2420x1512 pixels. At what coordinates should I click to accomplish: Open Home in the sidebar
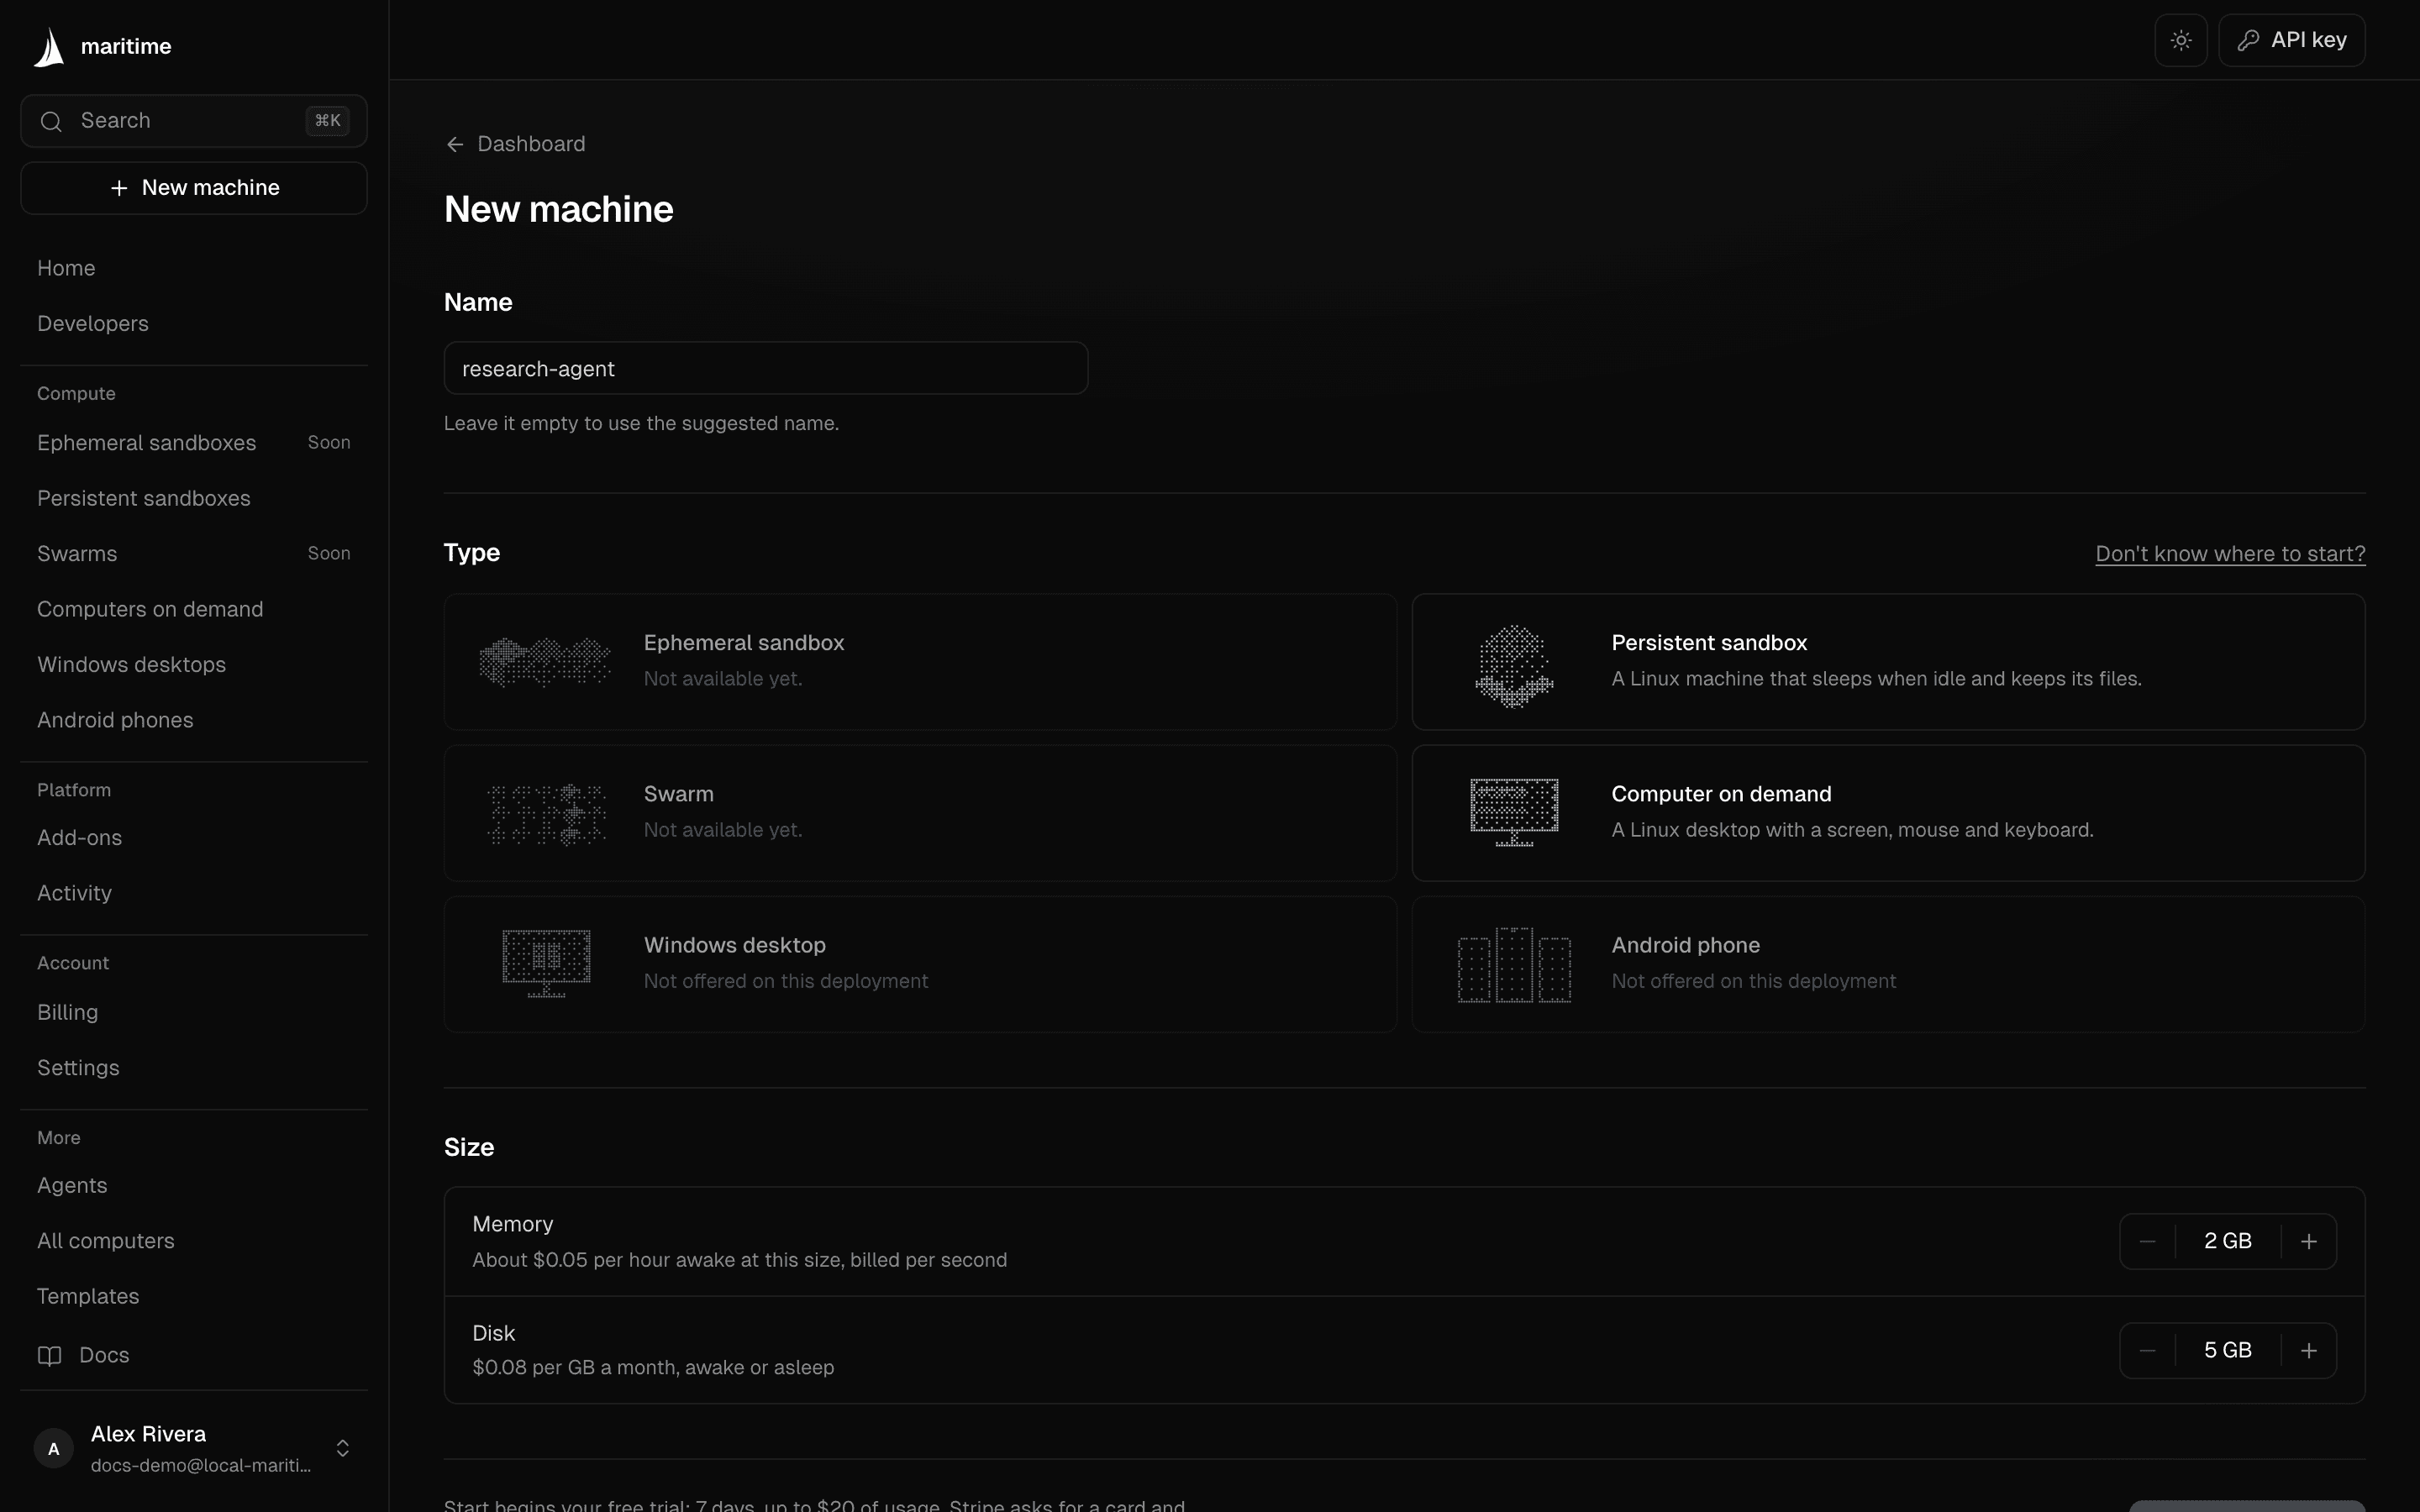pos(194,268)
